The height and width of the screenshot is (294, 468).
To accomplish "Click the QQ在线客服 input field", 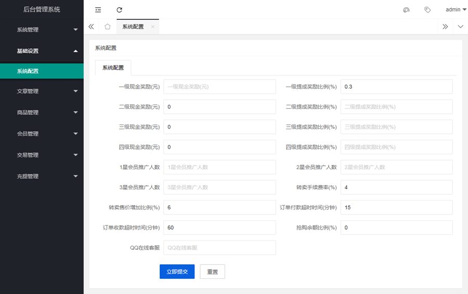I will point(219,248).
